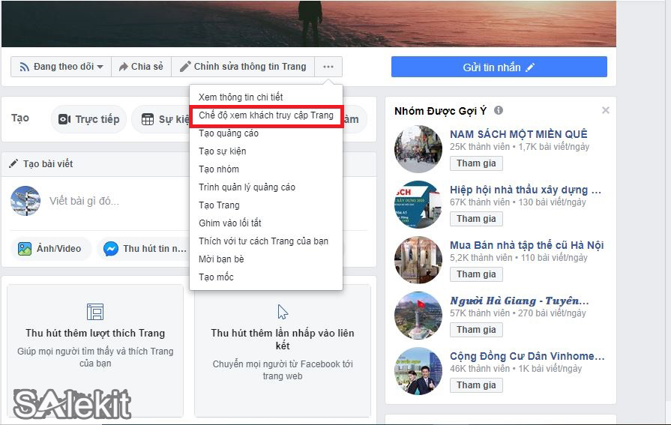Open the Đang theo dõi dropdown
Screen dimensions: 671x425
click(61, 67)
